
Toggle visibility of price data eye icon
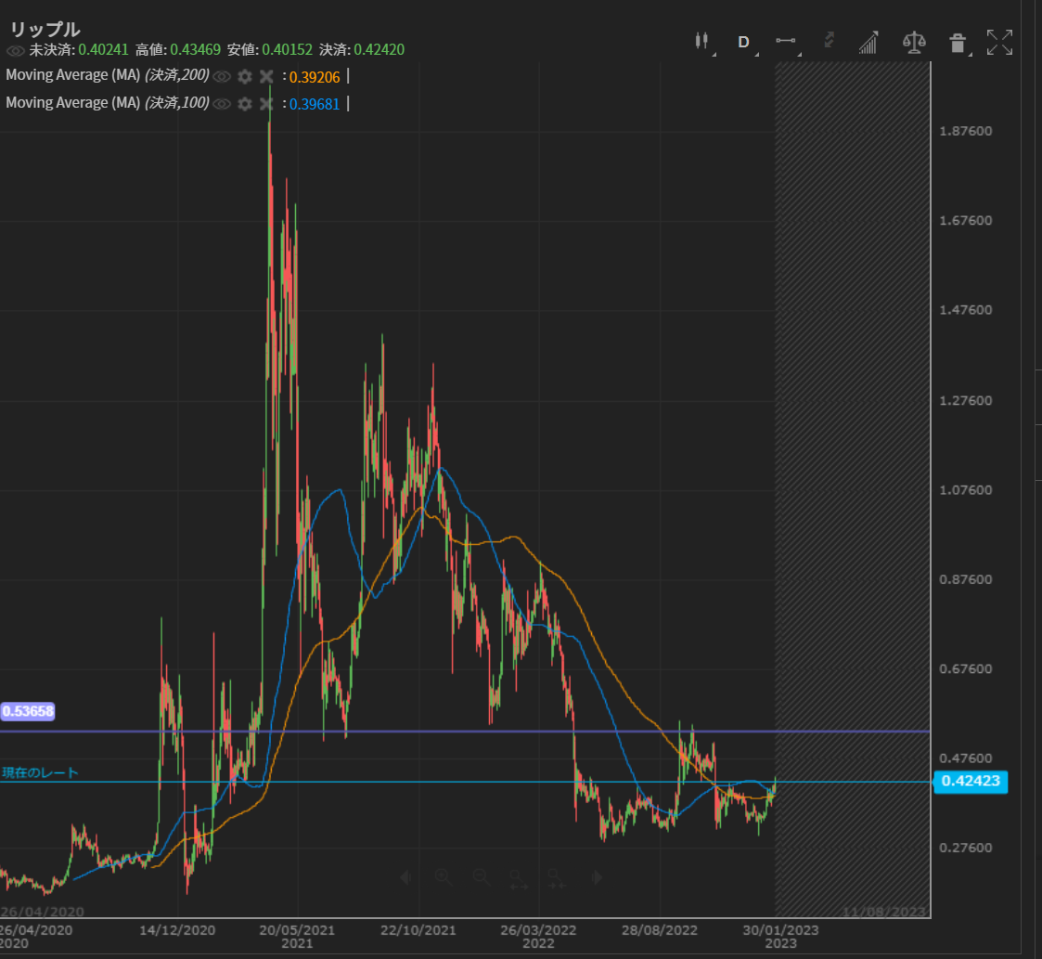tap(16, 50)
